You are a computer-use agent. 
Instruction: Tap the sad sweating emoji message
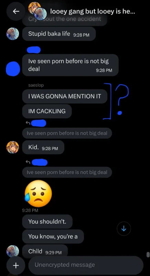tap(38, 194)
